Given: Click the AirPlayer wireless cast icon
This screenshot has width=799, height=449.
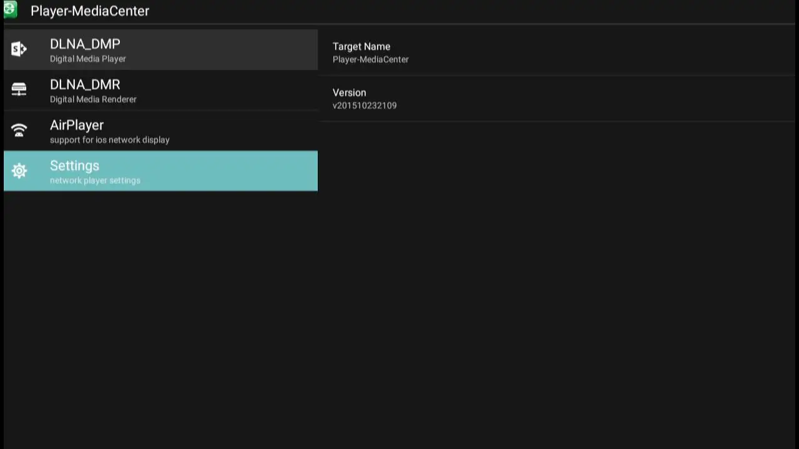Looking at the screenshot, I should pyautogui.click(x=19, y=130).
